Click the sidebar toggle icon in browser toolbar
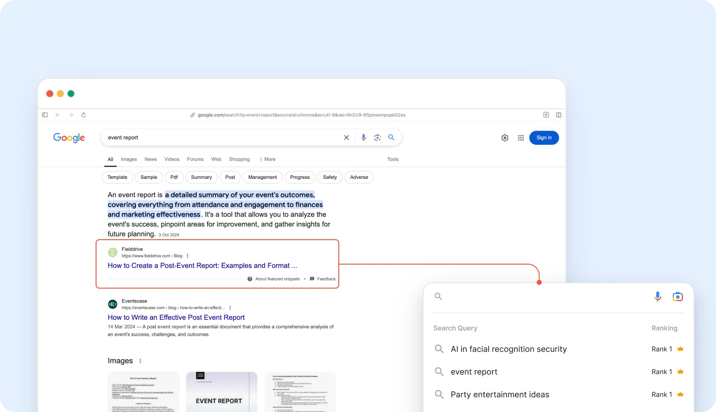This screenshot has width=716, height=412. 45,115
